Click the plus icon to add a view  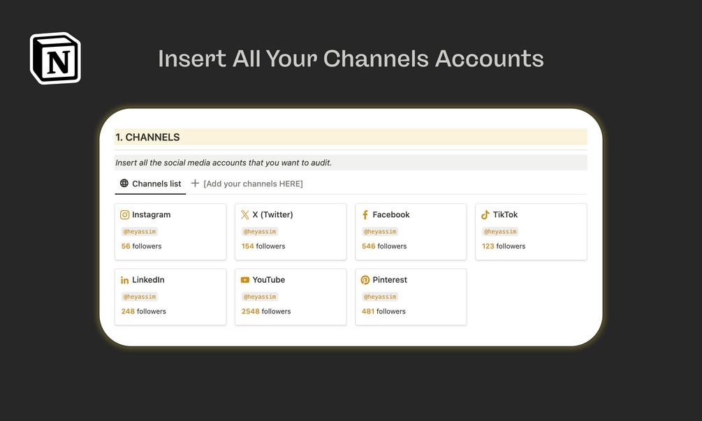tap(195, 184)
